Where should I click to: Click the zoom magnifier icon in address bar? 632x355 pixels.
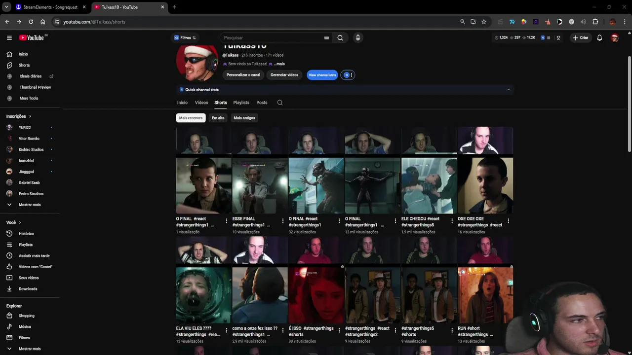click(x=463, y=22)
